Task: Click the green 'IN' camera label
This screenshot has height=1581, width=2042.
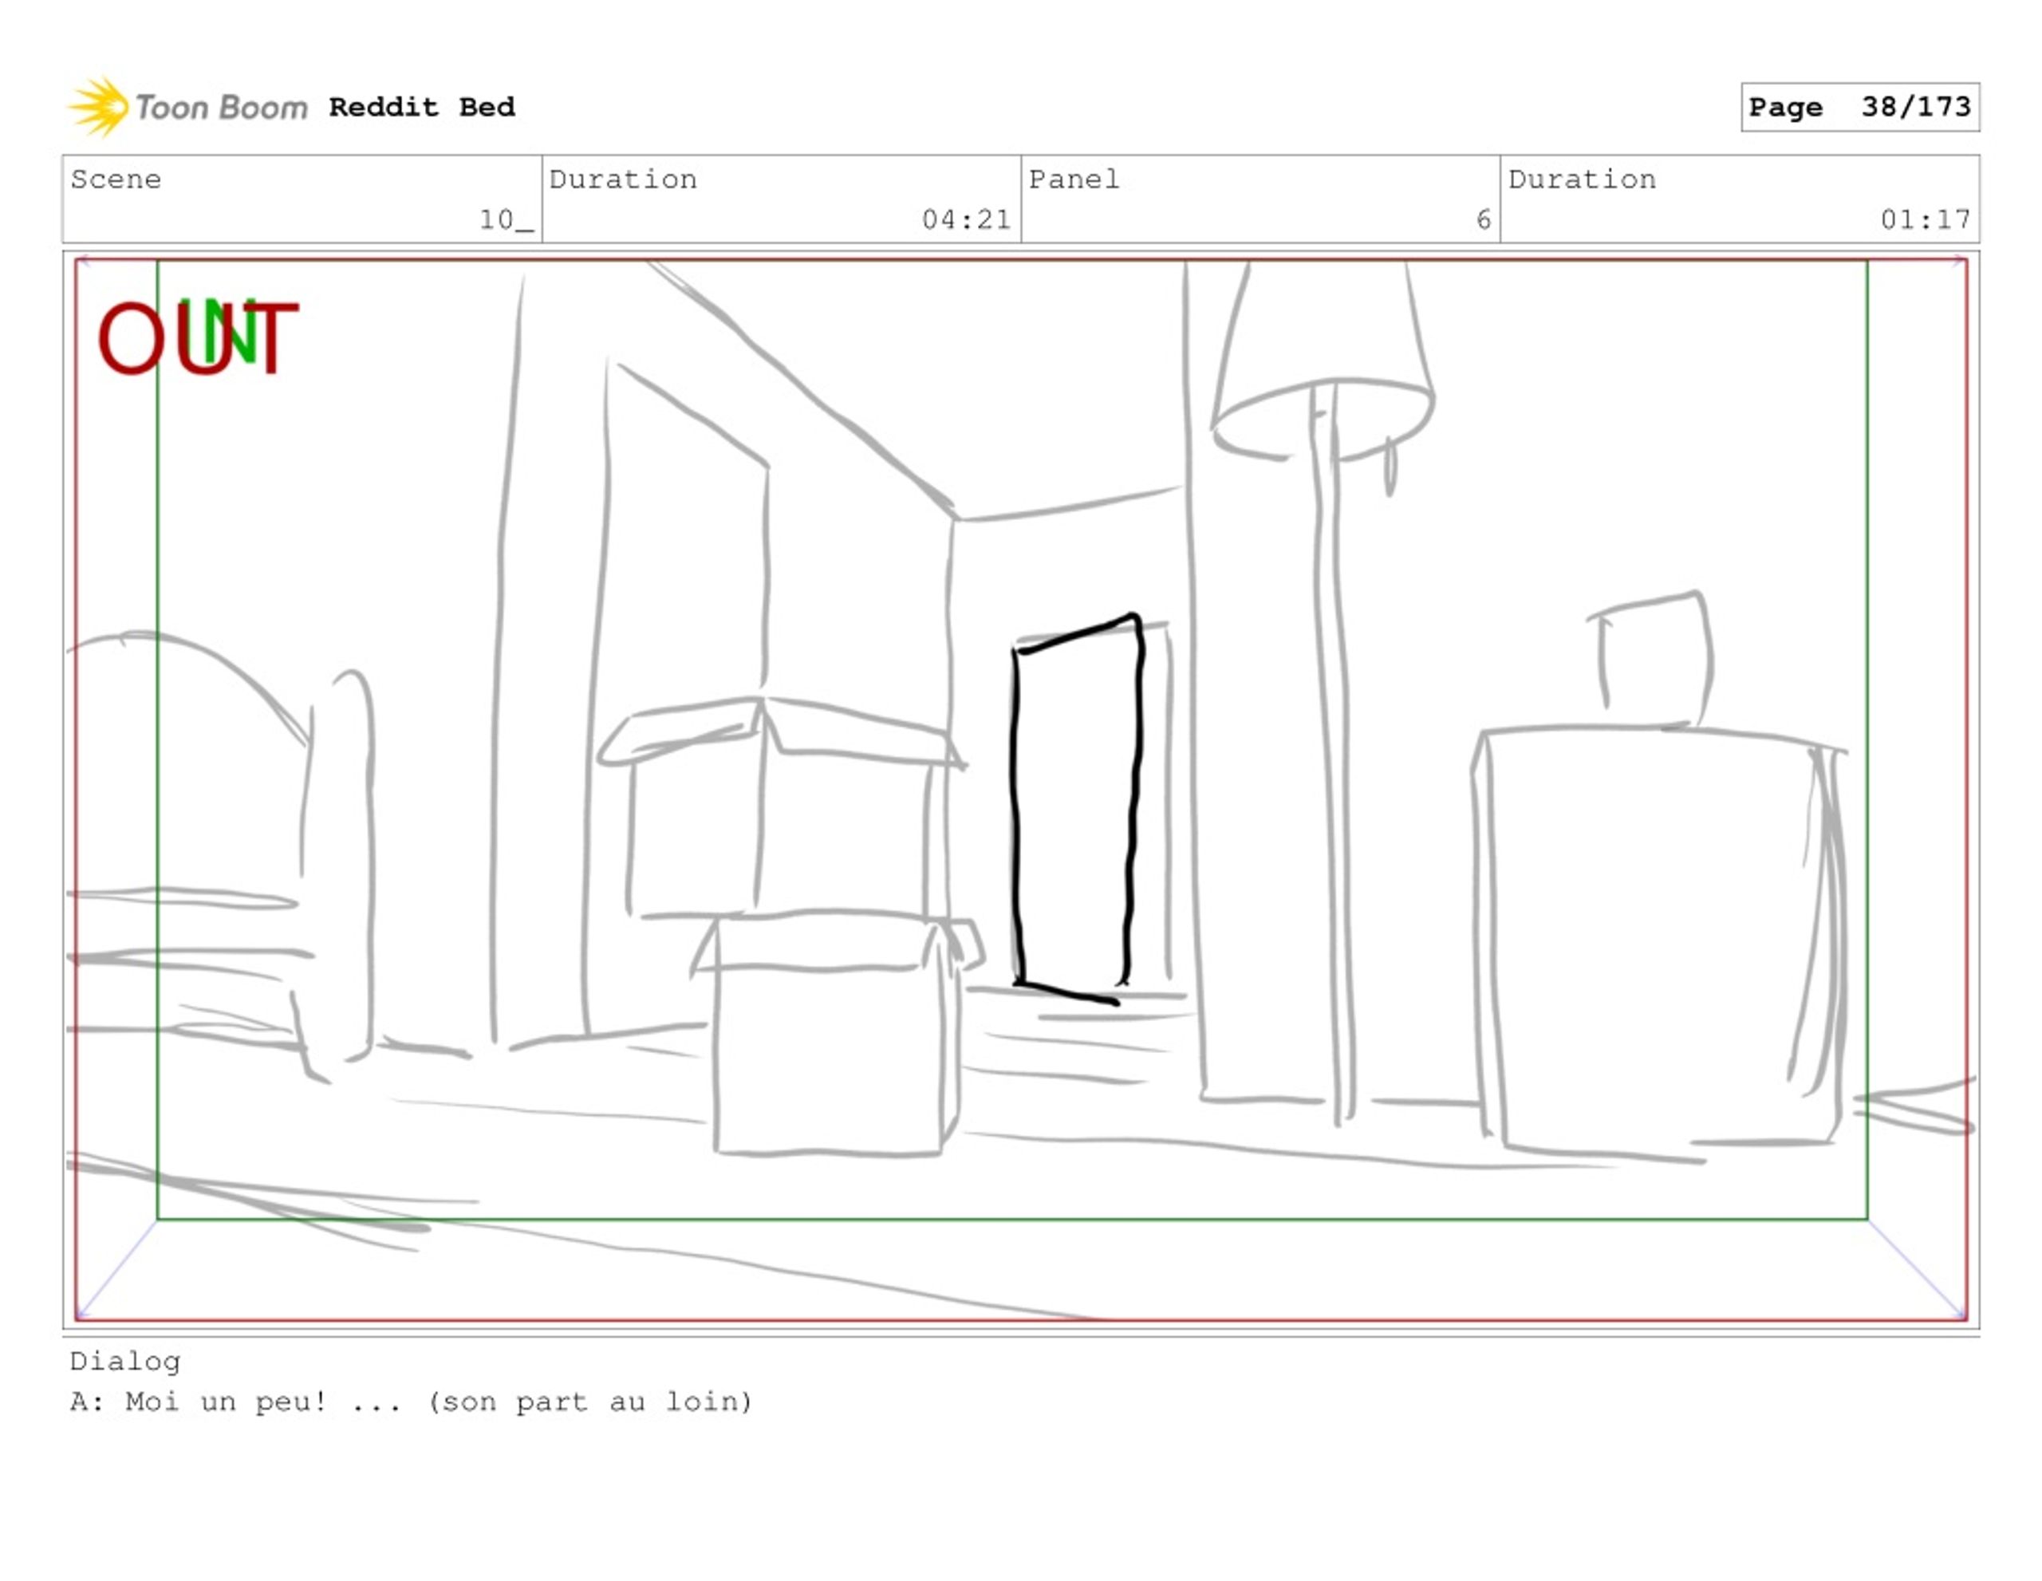Action: 219,331
